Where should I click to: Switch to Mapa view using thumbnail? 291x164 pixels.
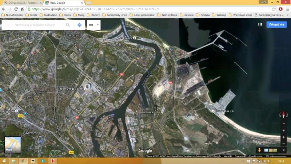pos(12,144)
